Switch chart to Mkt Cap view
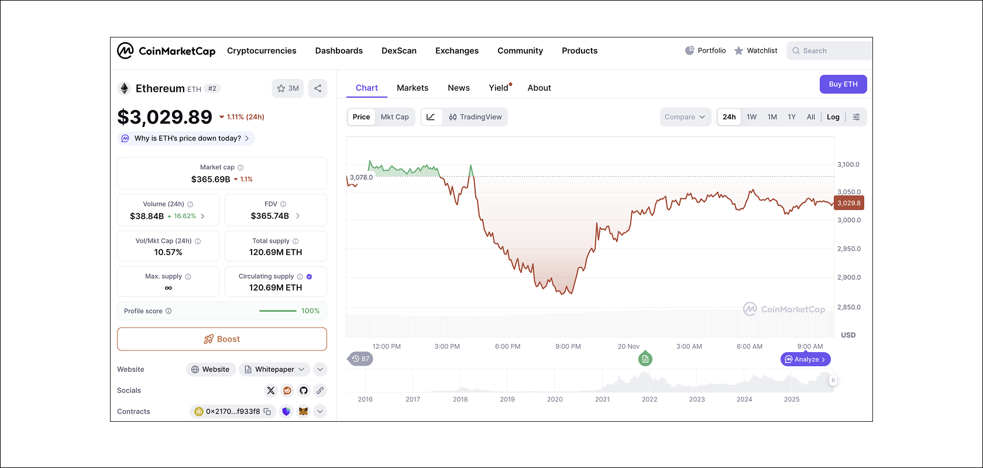The image size is (983, 468). pos(395,117)
